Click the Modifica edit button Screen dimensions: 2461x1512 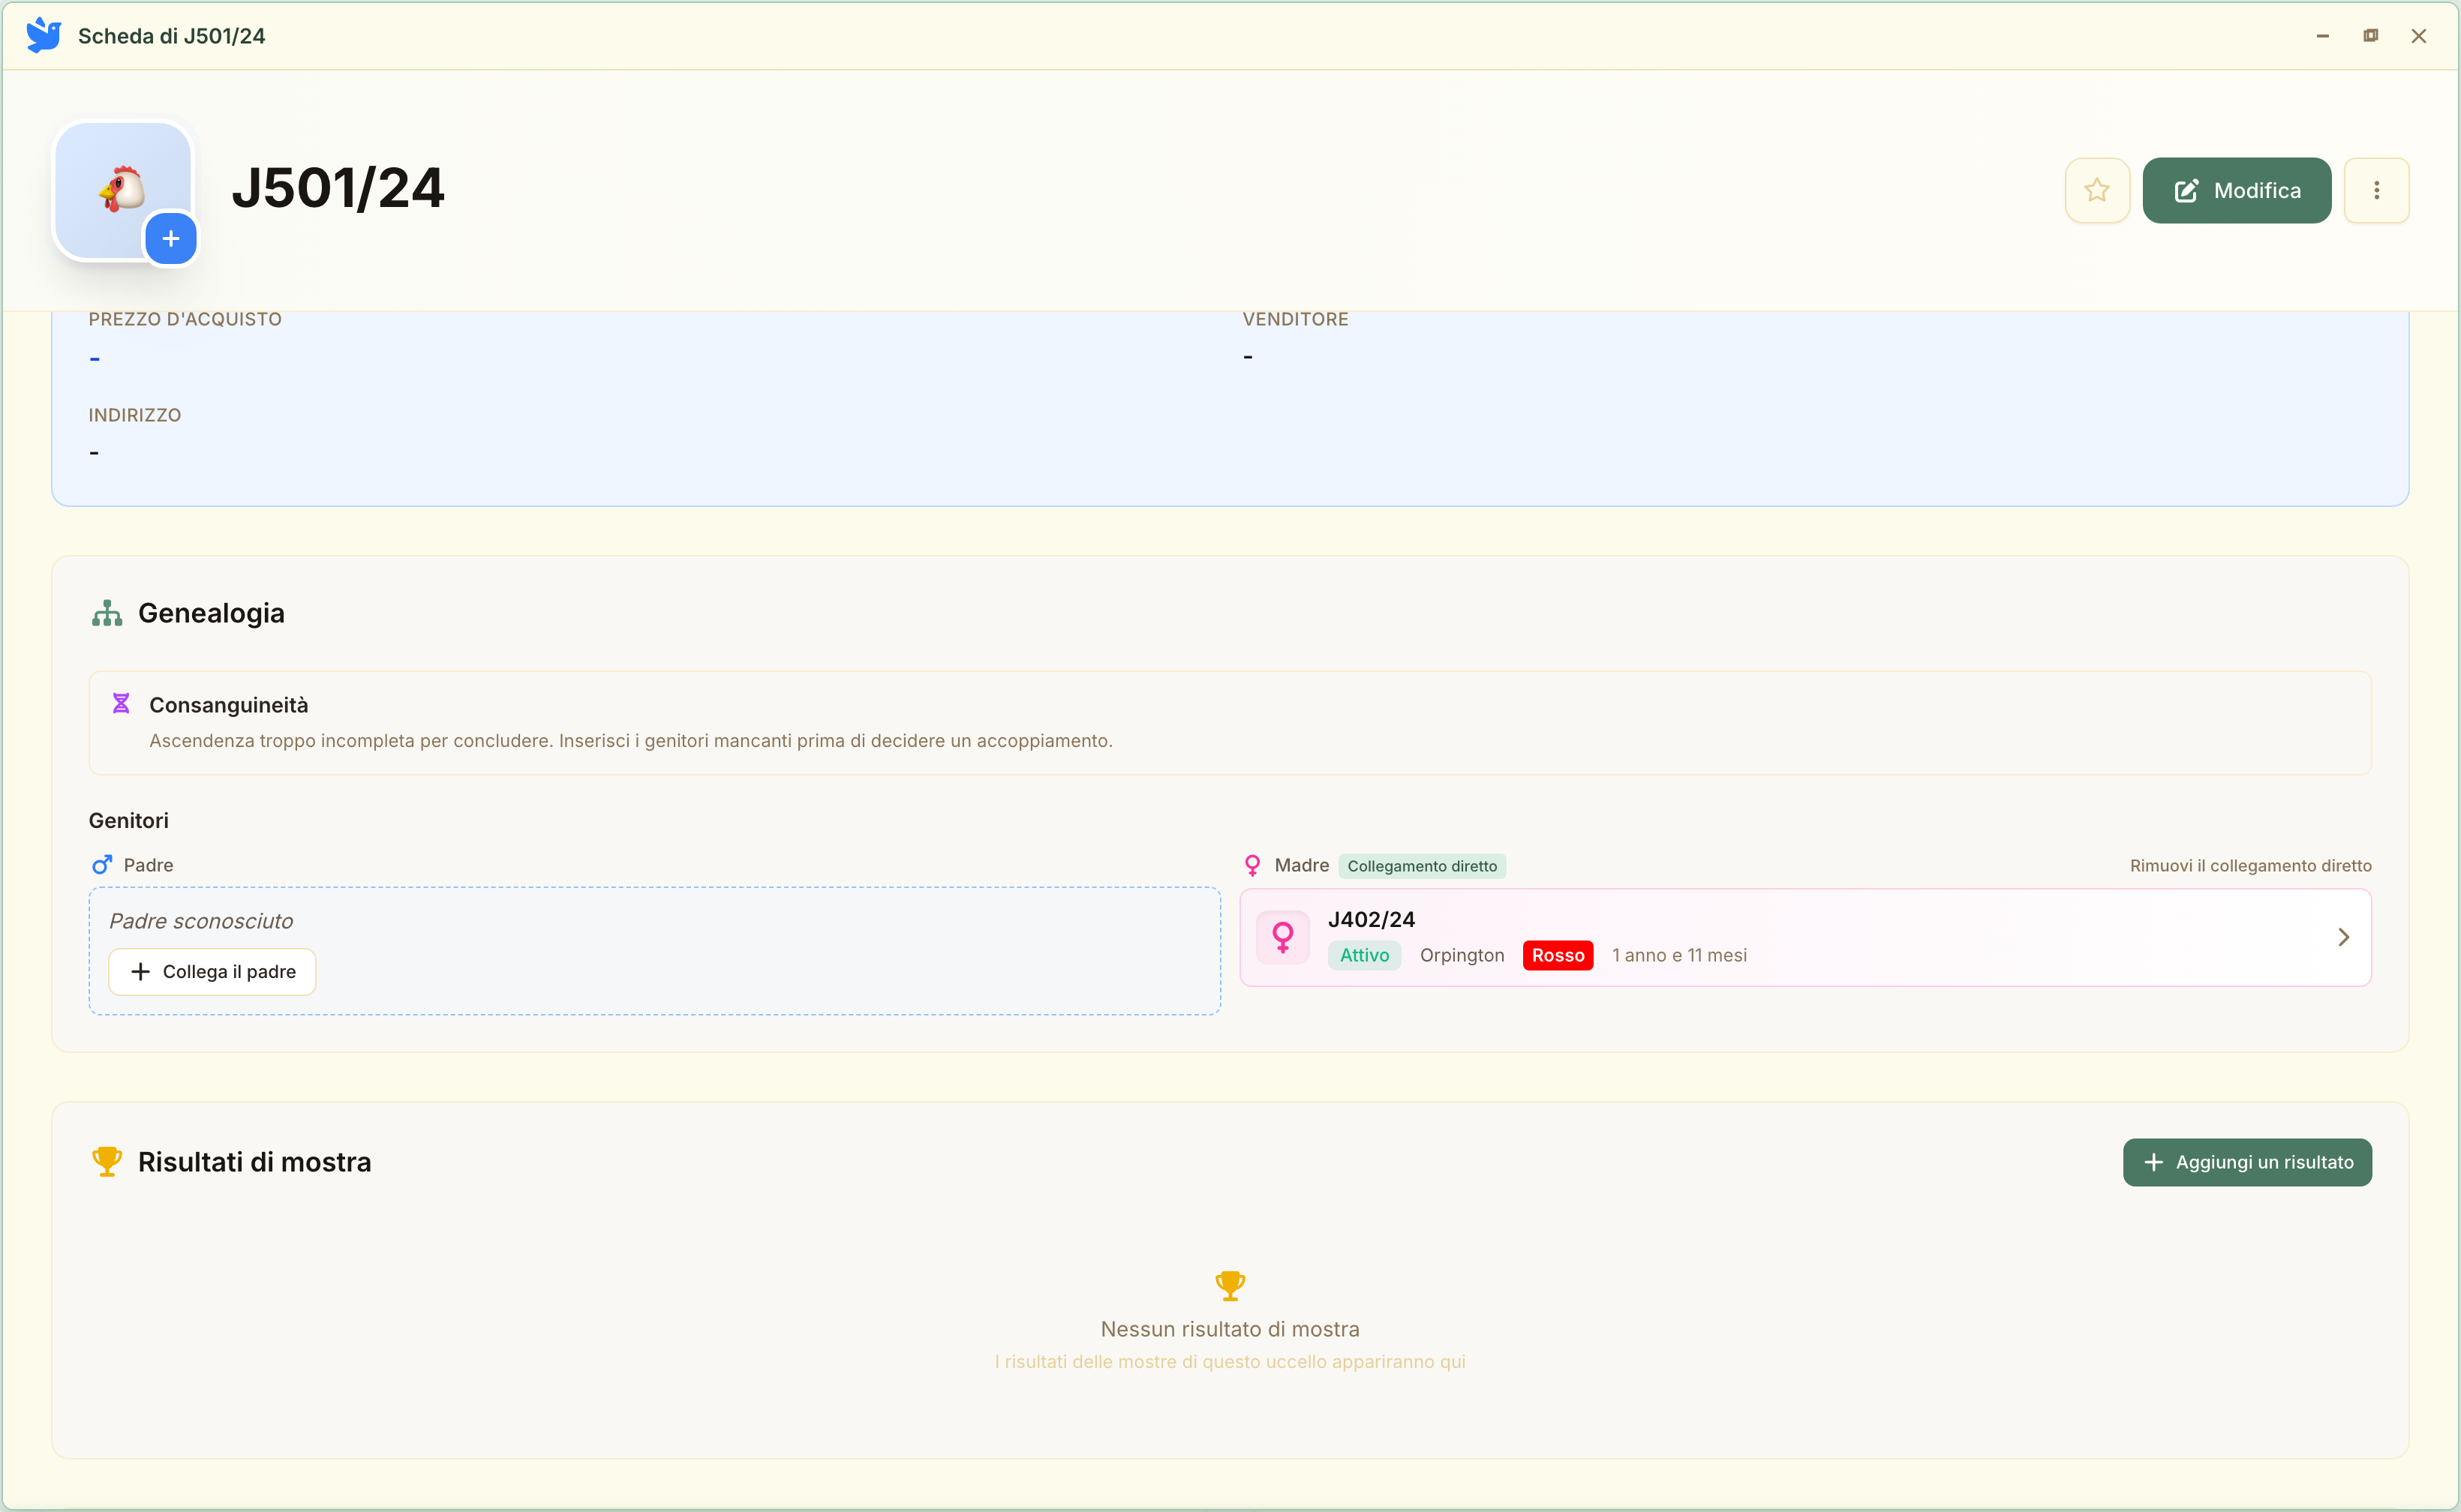(2236, 190)
